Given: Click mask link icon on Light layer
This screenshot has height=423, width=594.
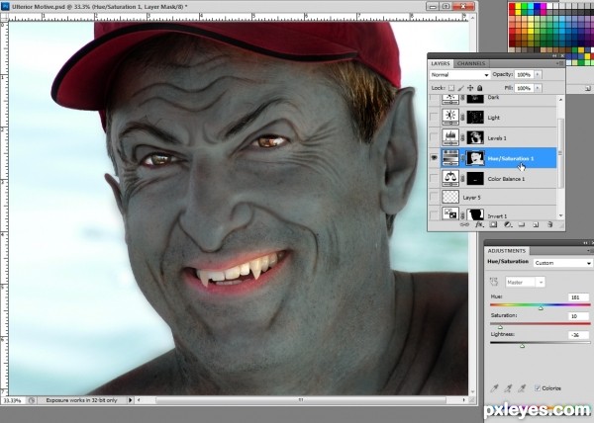Looking at the screenshot, I should tap(462, 118).
